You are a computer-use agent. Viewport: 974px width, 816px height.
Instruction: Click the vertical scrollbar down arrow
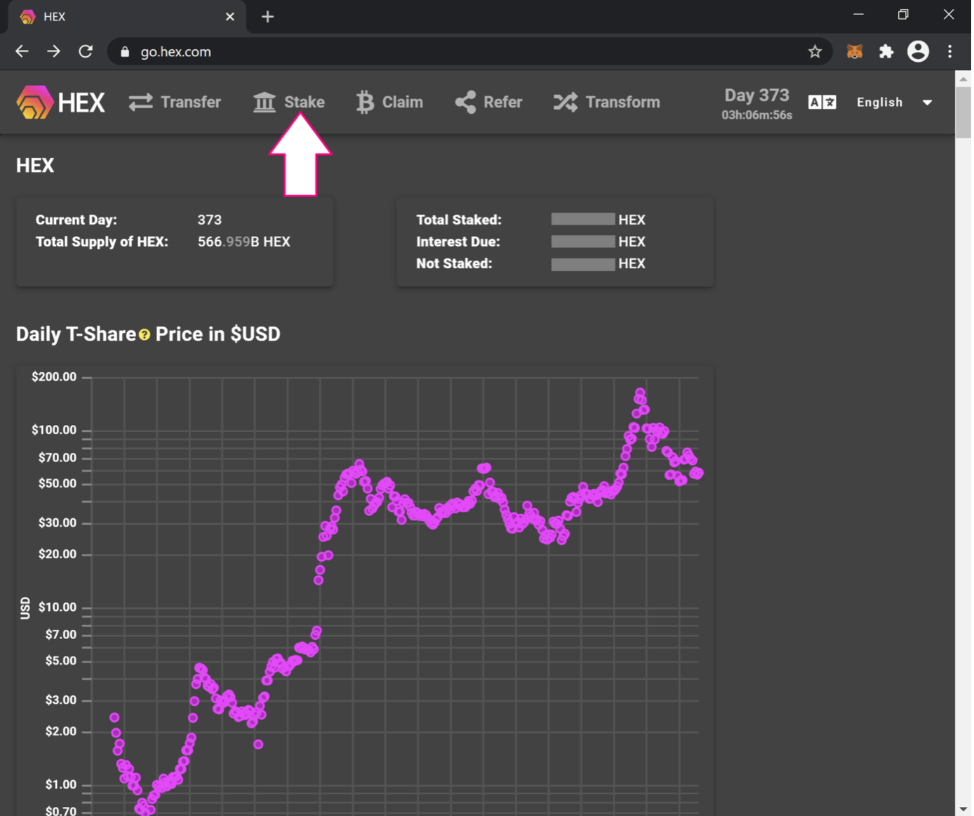pyautogui.click(x=963, y=809)
